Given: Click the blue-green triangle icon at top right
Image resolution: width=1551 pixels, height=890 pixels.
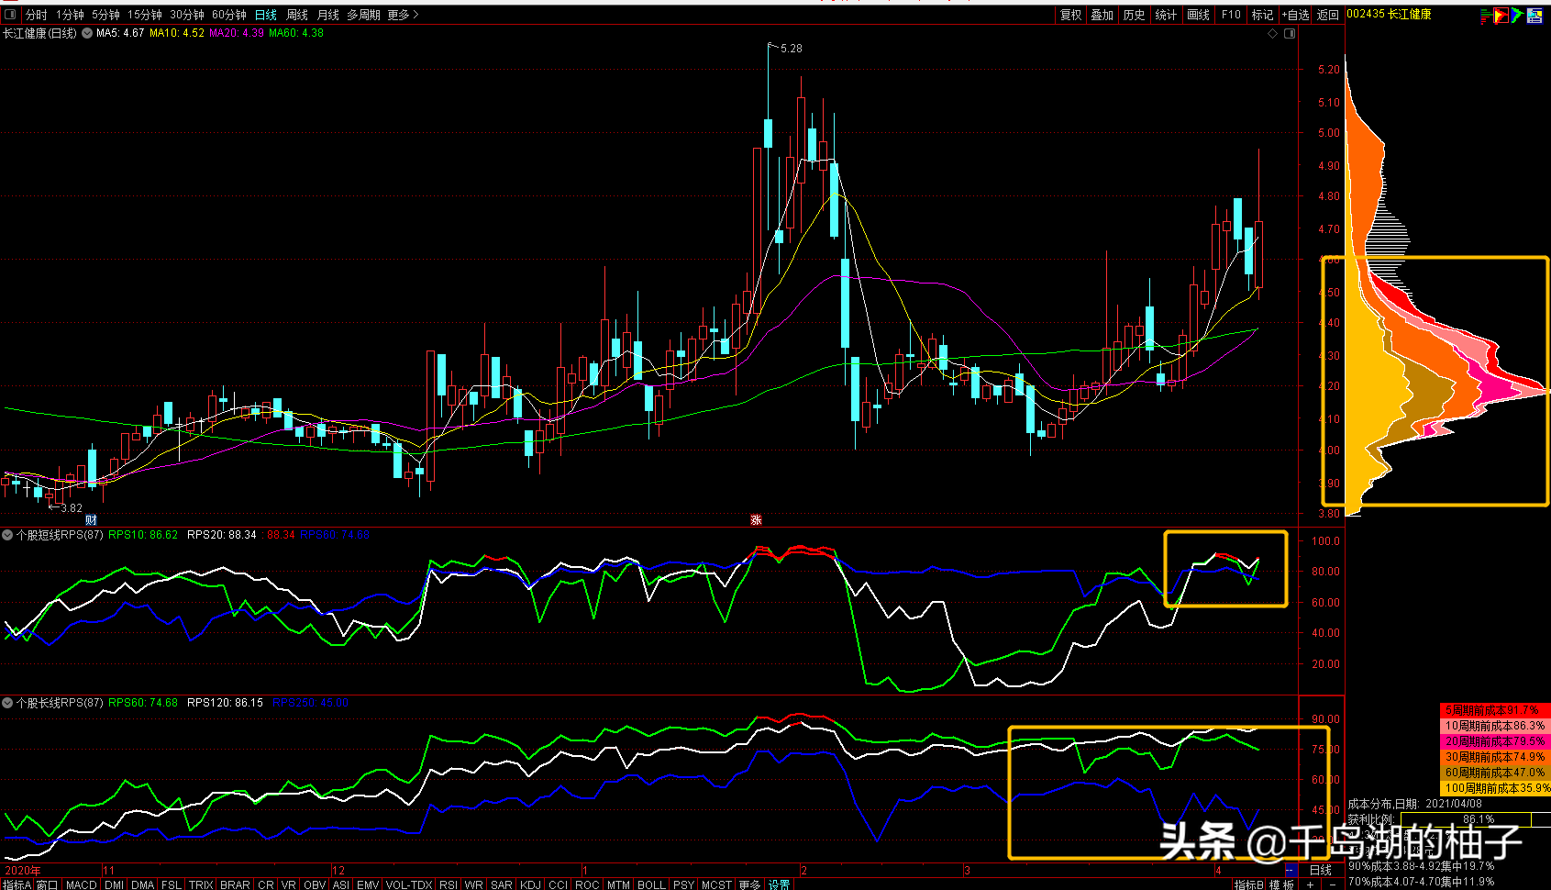Looking at the screenshot, I should 1517,15.
